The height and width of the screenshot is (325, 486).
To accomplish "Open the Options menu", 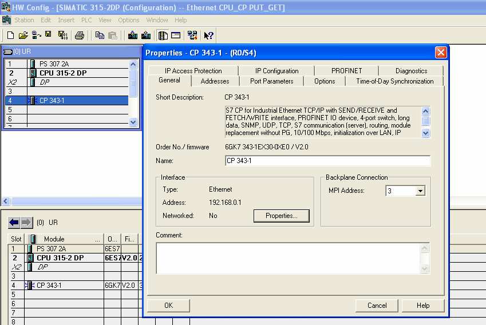I will 129,20.
